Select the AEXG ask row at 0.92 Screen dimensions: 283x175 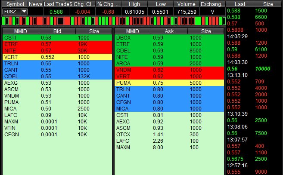(x=169, y=122)
